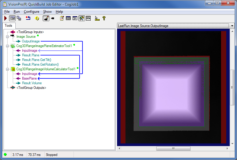Click the red dot blue arrow icon

[28, 18]
